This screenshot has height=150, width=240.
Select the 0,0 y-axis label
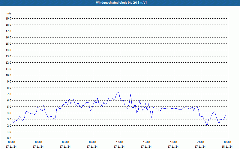click(9, 138)
